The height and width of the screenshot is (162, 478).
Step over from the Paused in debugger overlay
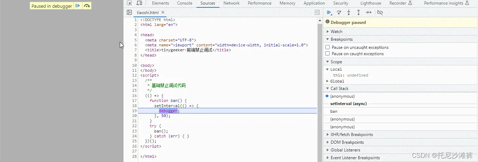tap(87, 6)
